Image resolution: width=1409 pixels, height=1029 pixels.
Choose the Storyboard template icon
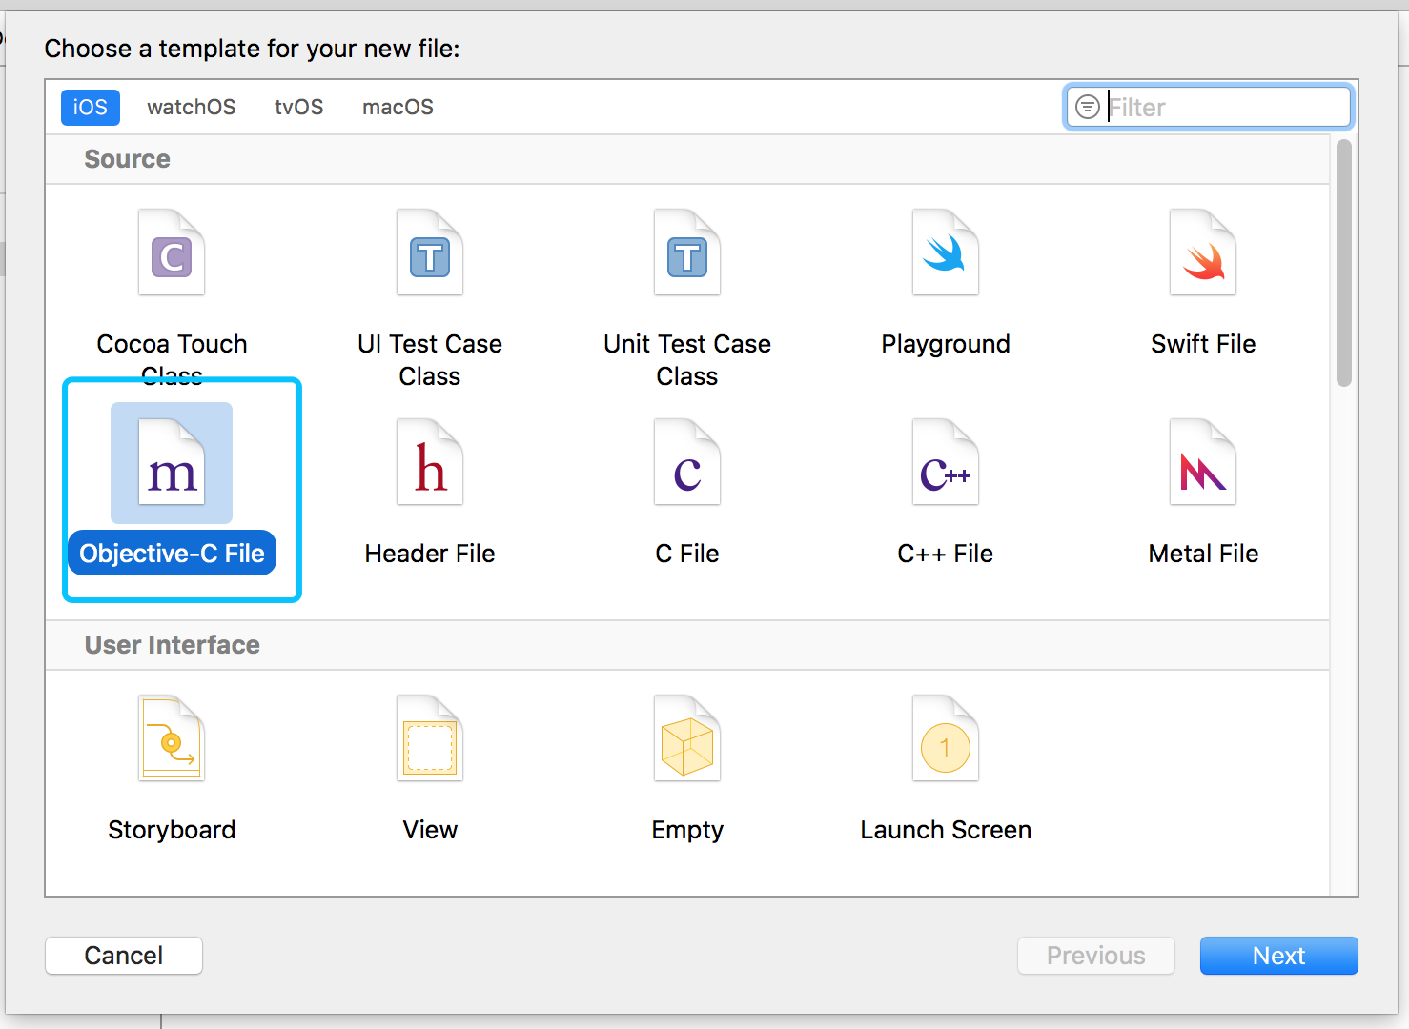point(172,738)
